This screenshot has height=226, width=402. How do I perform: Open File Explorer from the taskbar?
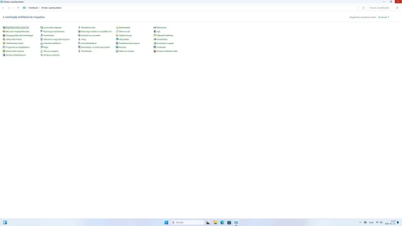215,222
